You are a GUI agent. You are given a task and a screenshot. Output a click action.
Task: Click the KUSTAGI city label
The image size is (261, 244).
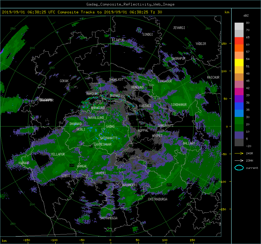(145, 106)
